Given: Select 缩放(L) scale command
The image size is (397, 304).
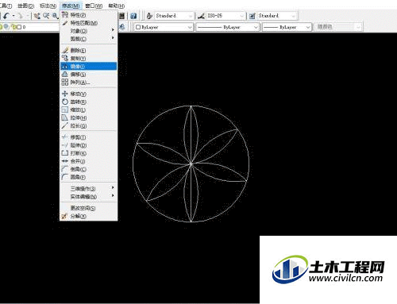Looking at the screenshot, I should point(89,110).
